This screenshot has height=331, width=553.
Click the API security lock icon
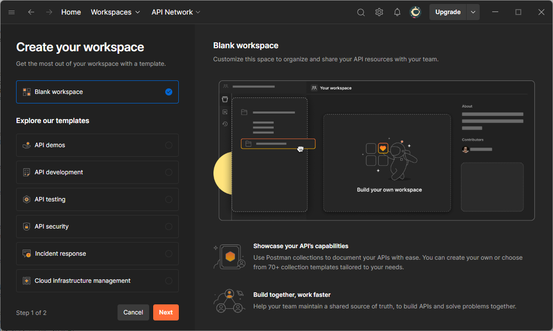pyautogui.click(x=27, y=227)
